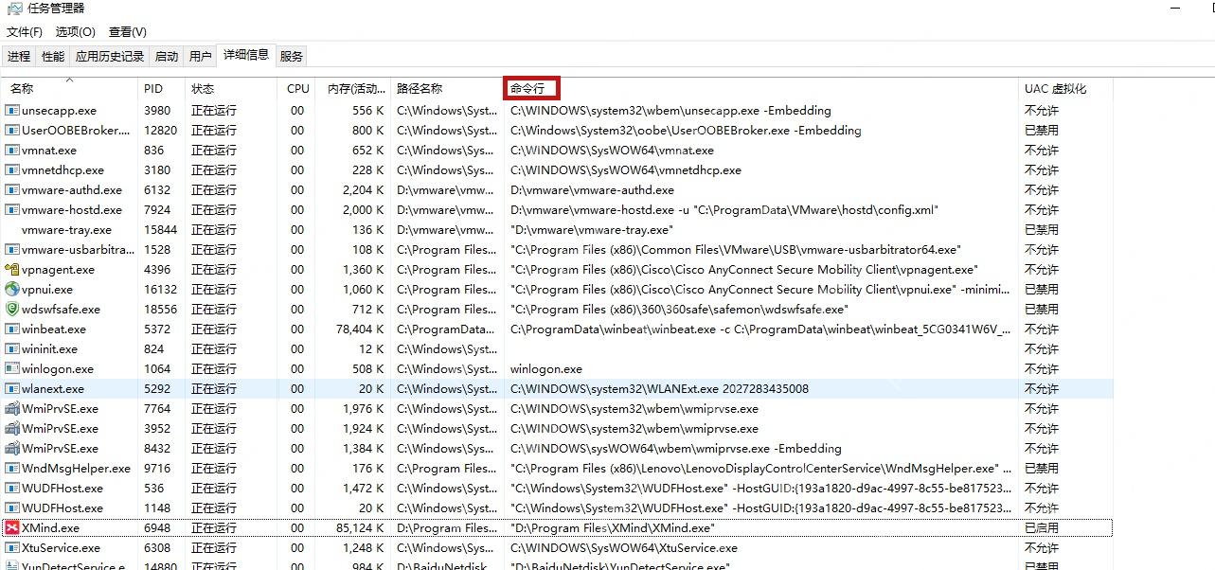Click the XtuService.exe SysWOW64 command line

point(624,548)
